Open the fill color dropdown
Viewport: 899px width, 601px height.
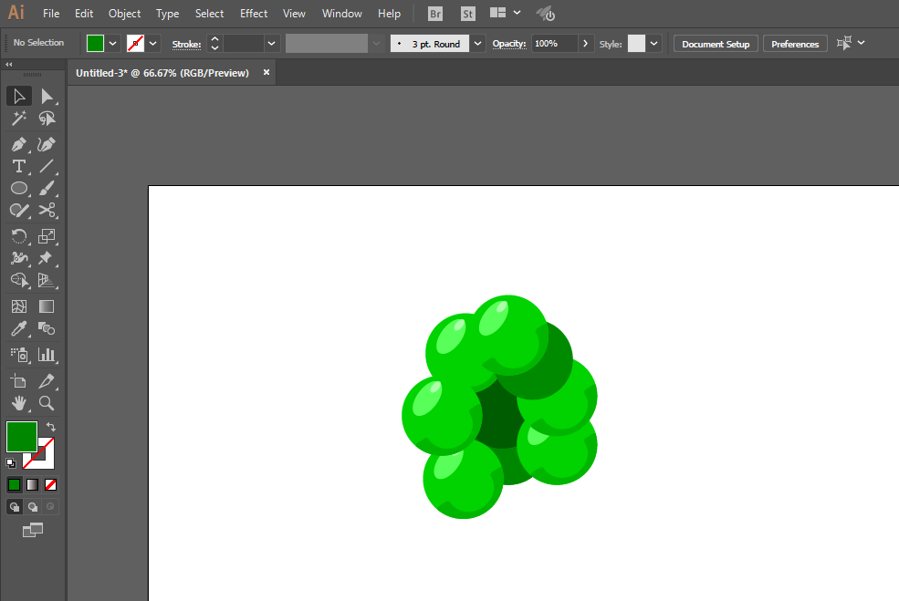(x=113, y=44)
